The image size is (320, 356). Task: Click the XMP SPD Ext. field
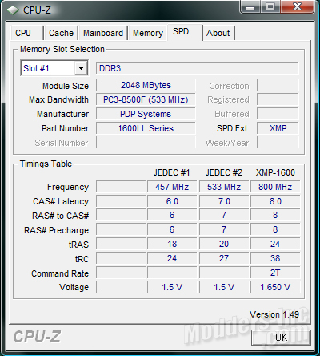[278, 128]
